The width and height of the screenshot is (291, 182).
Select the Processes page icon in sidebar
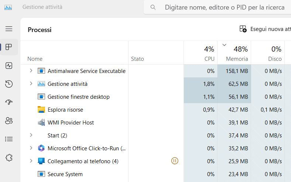pos(9,47)
